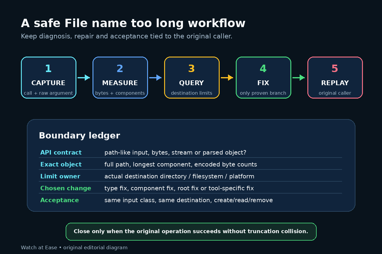Click the title "A safe File name too long workflow"
382x254 pixels.
133,23
